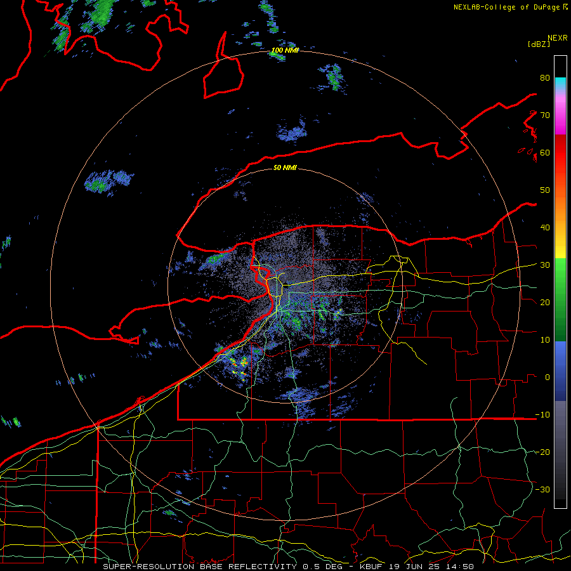This screenshot has height=571, width=571.
Task: Click the magenta band of the color scale
Action: coord(560,113)
